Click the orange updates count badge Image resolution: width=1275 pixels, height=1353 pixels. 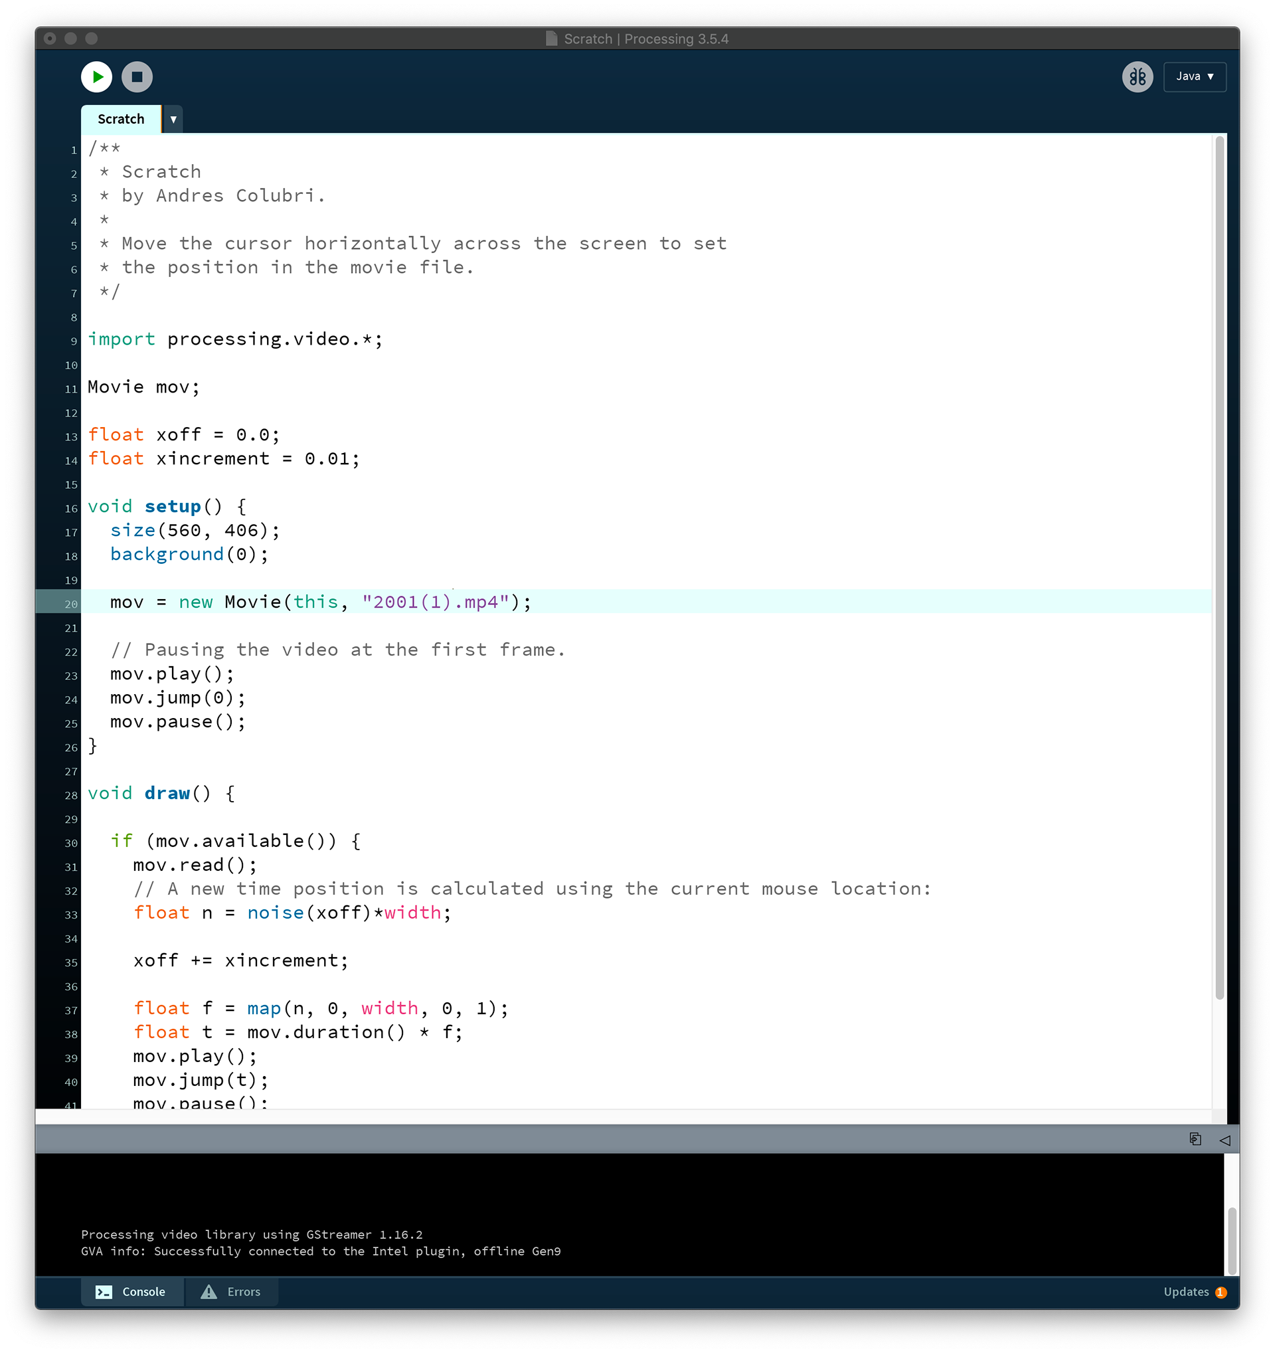coord(1221,1292)
